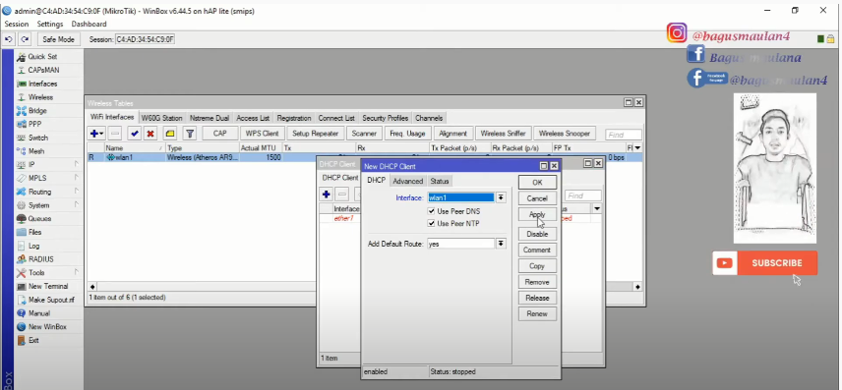Switch to the Security Profiles tab

(385, 118)
